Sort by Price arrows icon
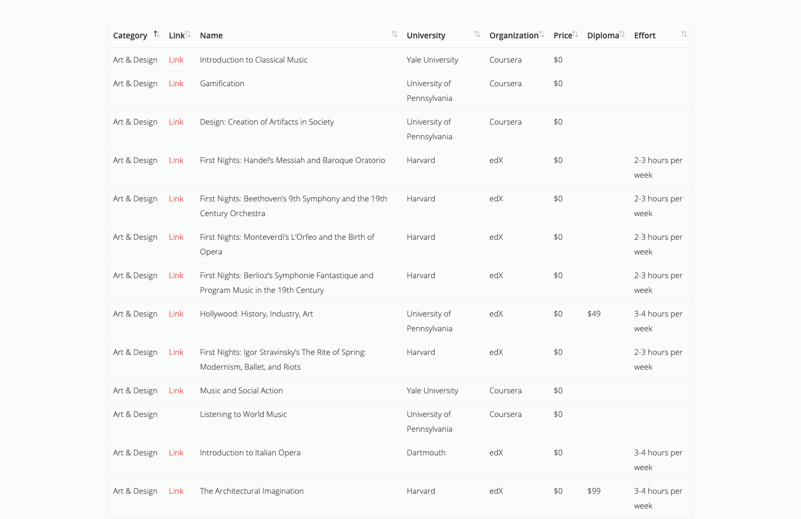This screenshot has width=801, height=519. click(x=575, y=34)
